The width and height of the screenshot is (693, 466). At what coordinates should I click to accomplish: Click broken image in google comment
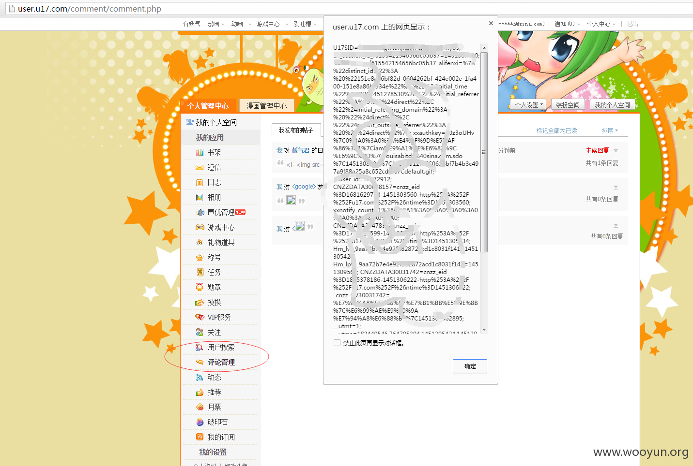[x=291, y=200]
